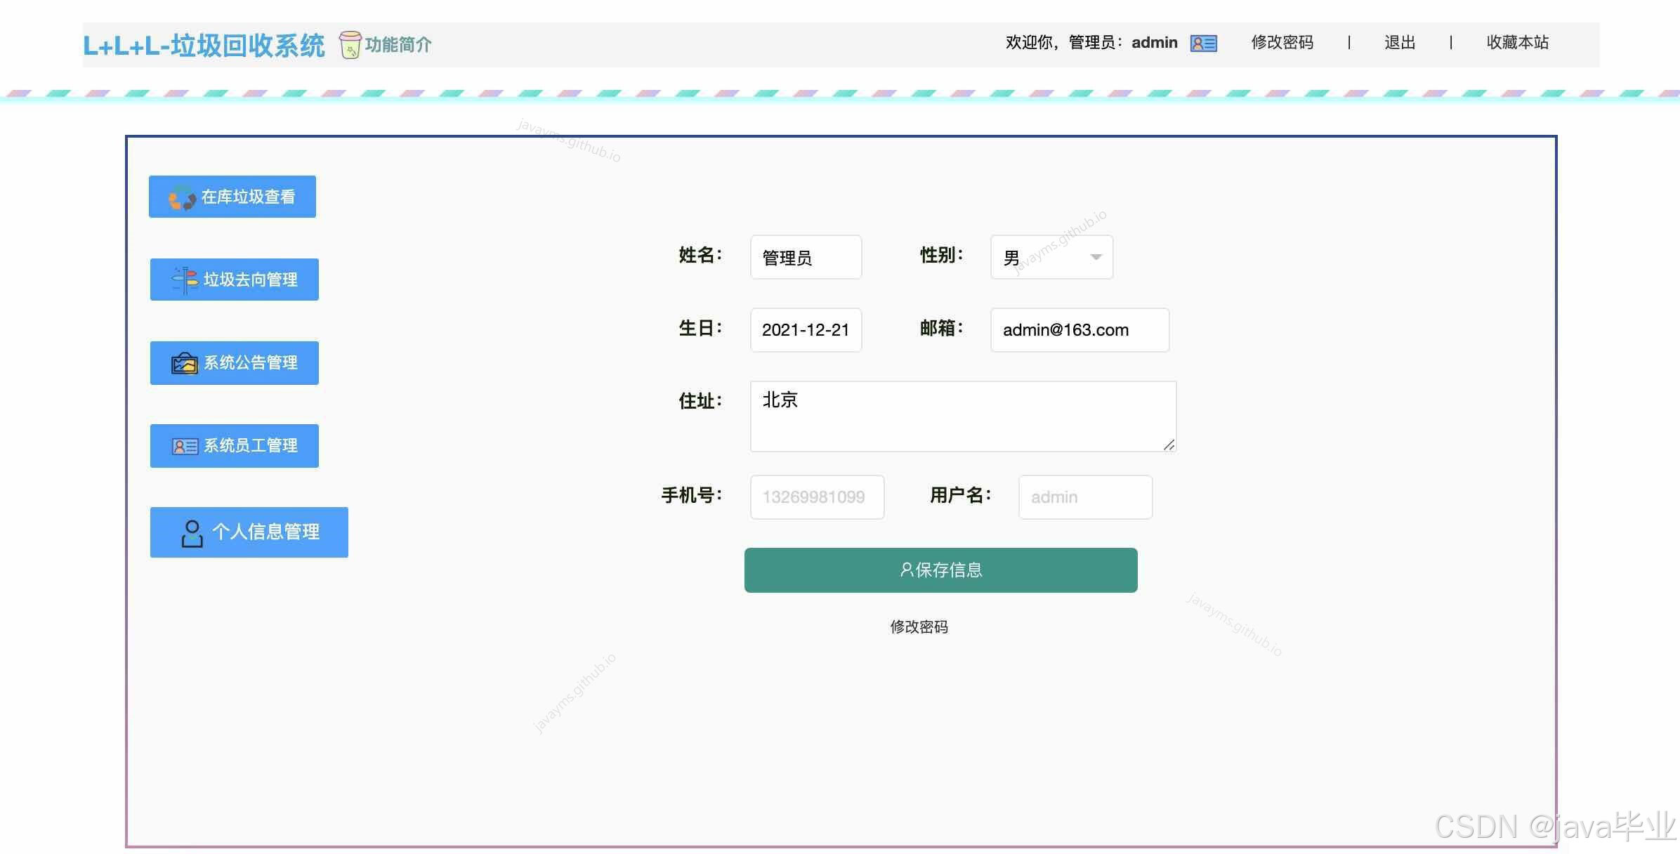Open the 性别 dropdown showing 男
Image resolution: width=1680 pixels, height=854 pixels.
click(1051, 257)
